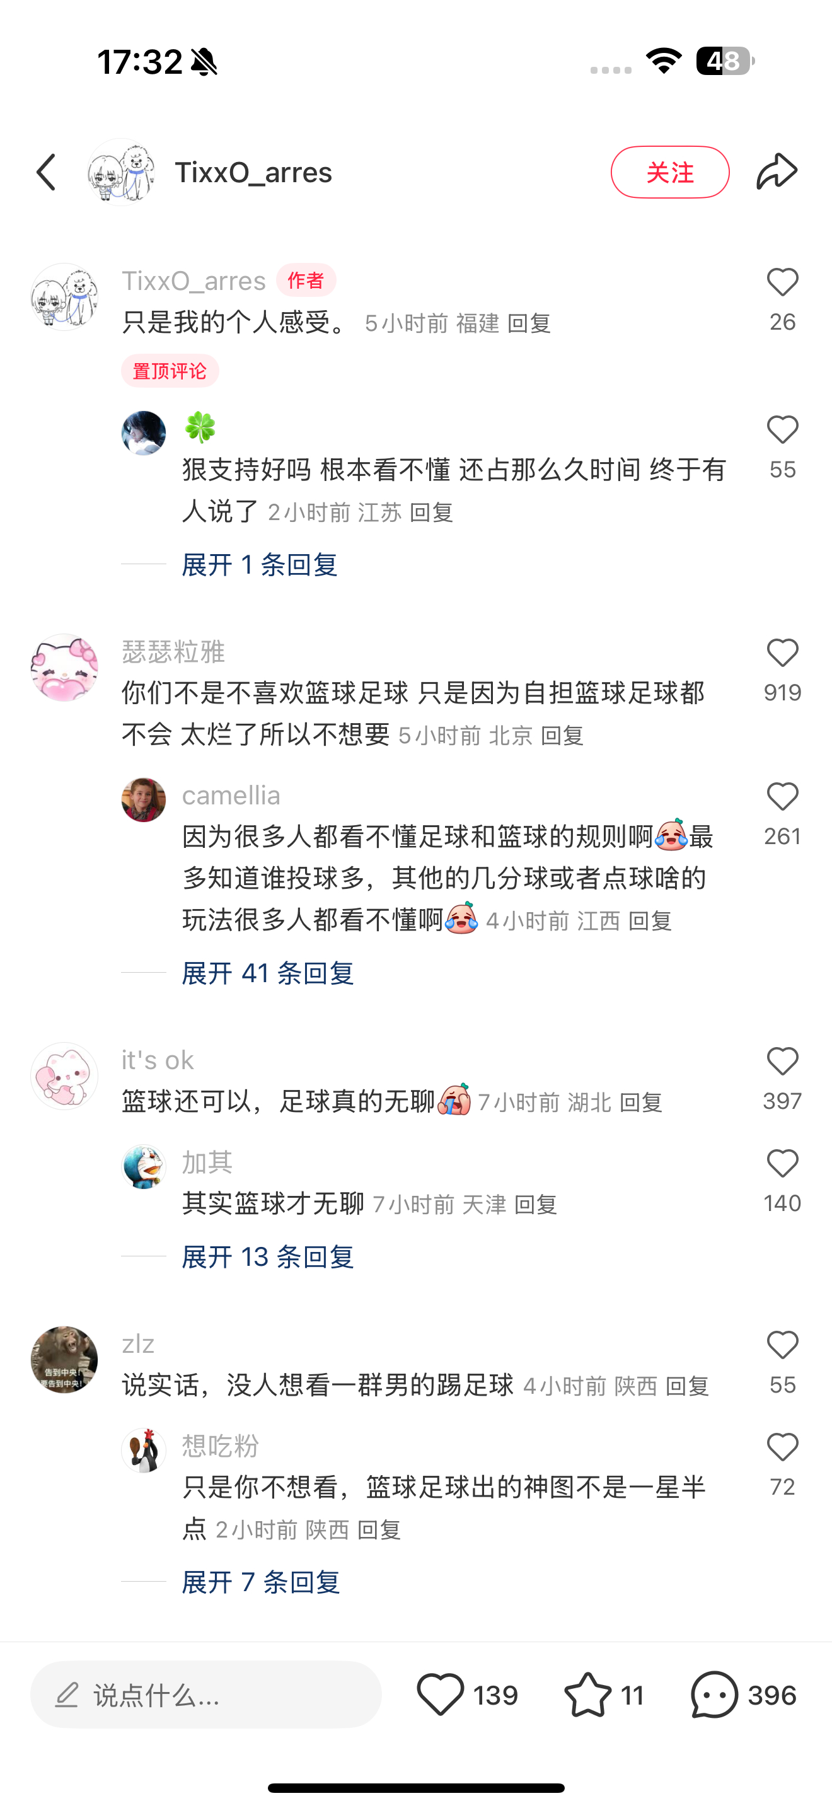Expand 7 replies under 想吃粉
The height and width of the screenshot is (1808, 832).
(x=261, y=1583)
